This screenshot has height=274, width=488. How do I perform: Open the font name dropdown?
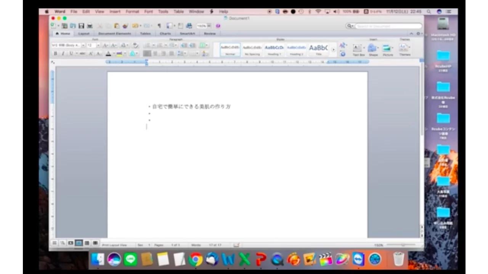pos(83,45)
